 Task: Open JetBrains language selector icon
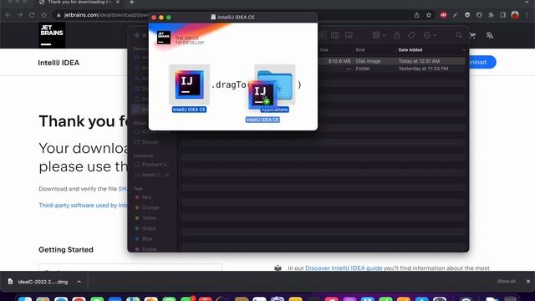[x=489, y=35]
